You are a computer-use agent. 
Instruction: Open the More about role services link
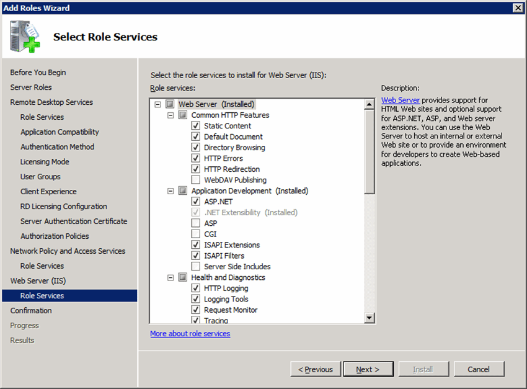190,334
